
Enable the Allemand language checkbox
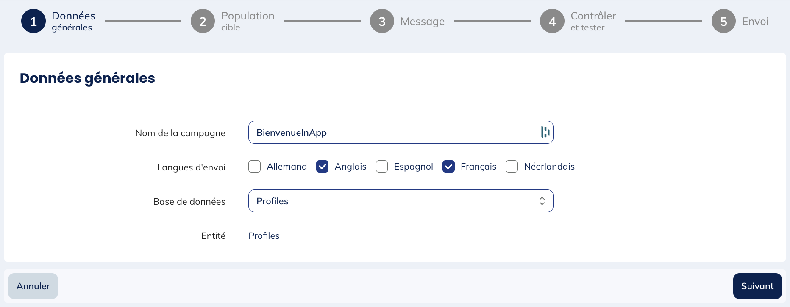pos(255,167)
